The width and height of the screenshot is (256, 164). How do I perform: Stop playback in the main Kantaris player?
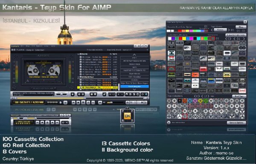[x=78, y=102]
